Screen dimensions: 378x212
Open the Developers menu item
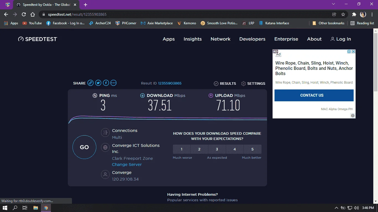(252, 39)
